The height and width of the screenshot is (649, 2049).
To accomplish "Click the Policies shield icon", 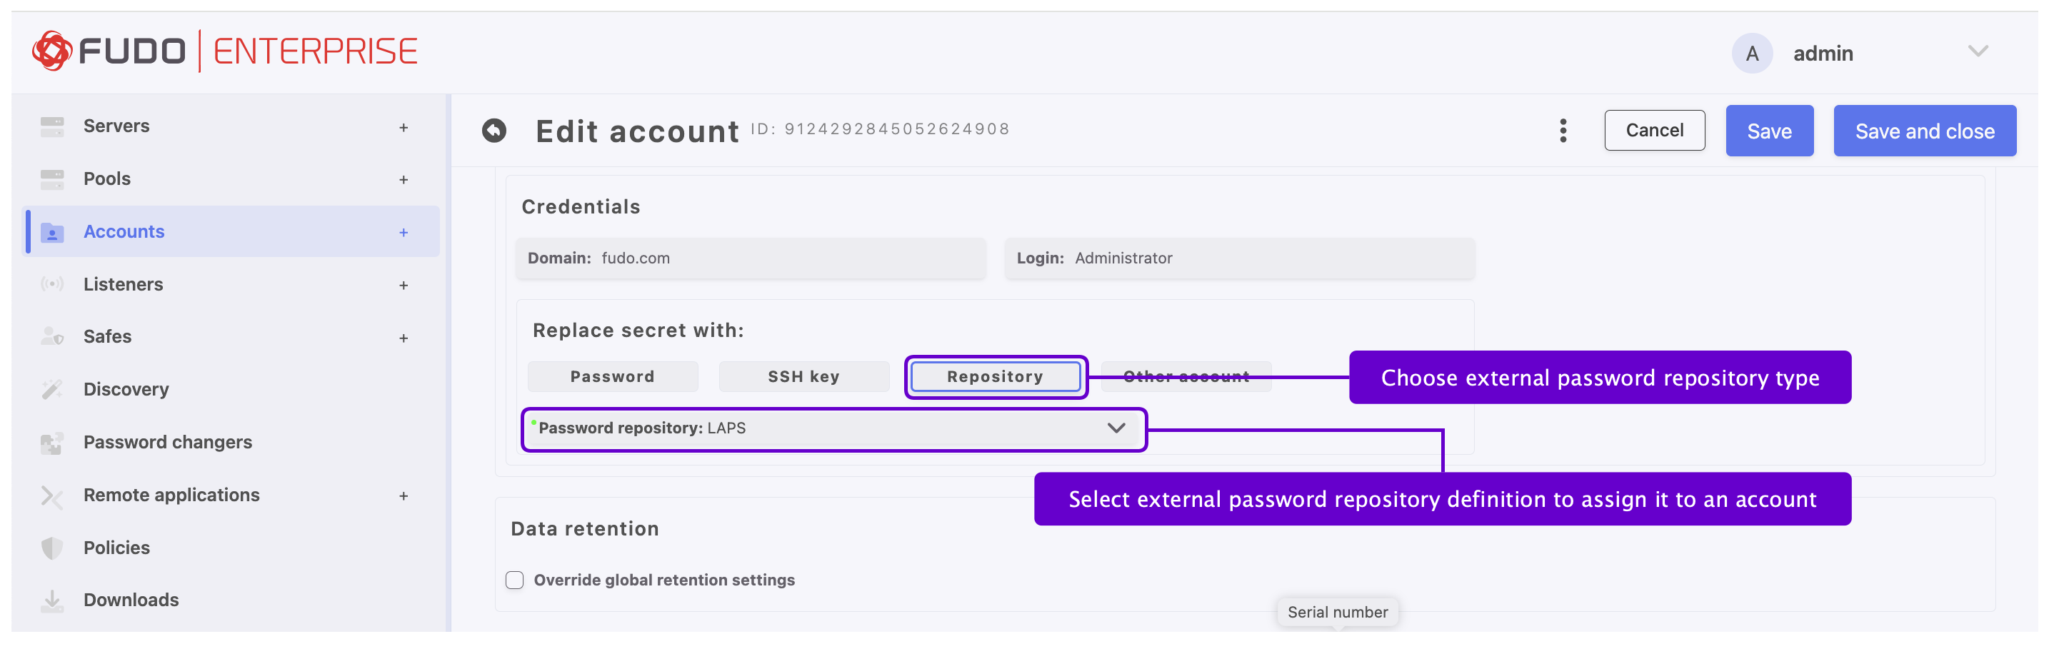I will (x=53, y=547).
